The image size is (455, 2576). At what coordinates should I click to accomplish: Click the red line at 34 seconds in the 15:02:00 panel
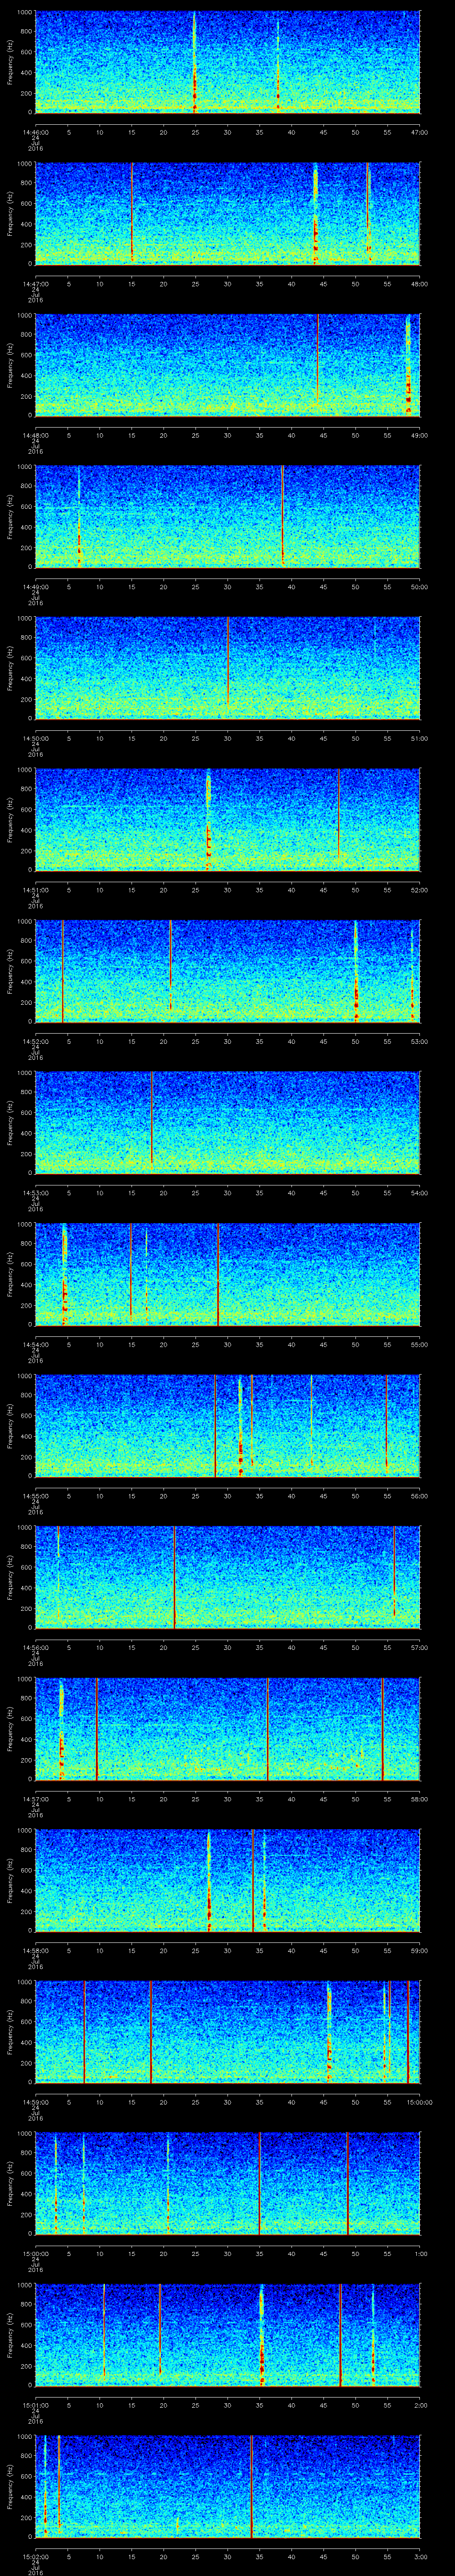coord(251,2487)
